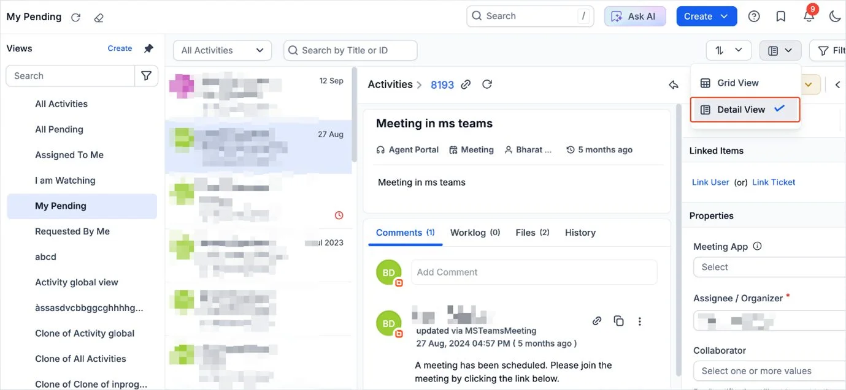Viewport: 846px width, 390px height.
Task: Open the Help question mark icon
Action: [754, 17]
